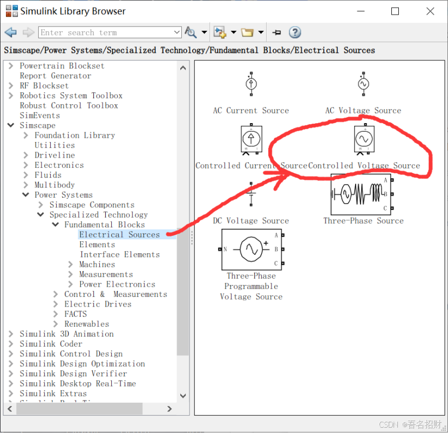
Task: Select Elements in the library tree
Action: coord(97,245)
